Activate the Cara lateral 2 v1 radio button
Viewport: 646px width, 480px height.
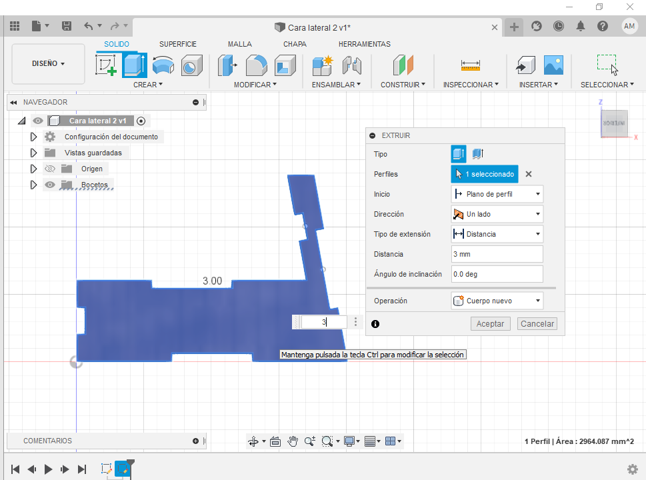[141, 121]
